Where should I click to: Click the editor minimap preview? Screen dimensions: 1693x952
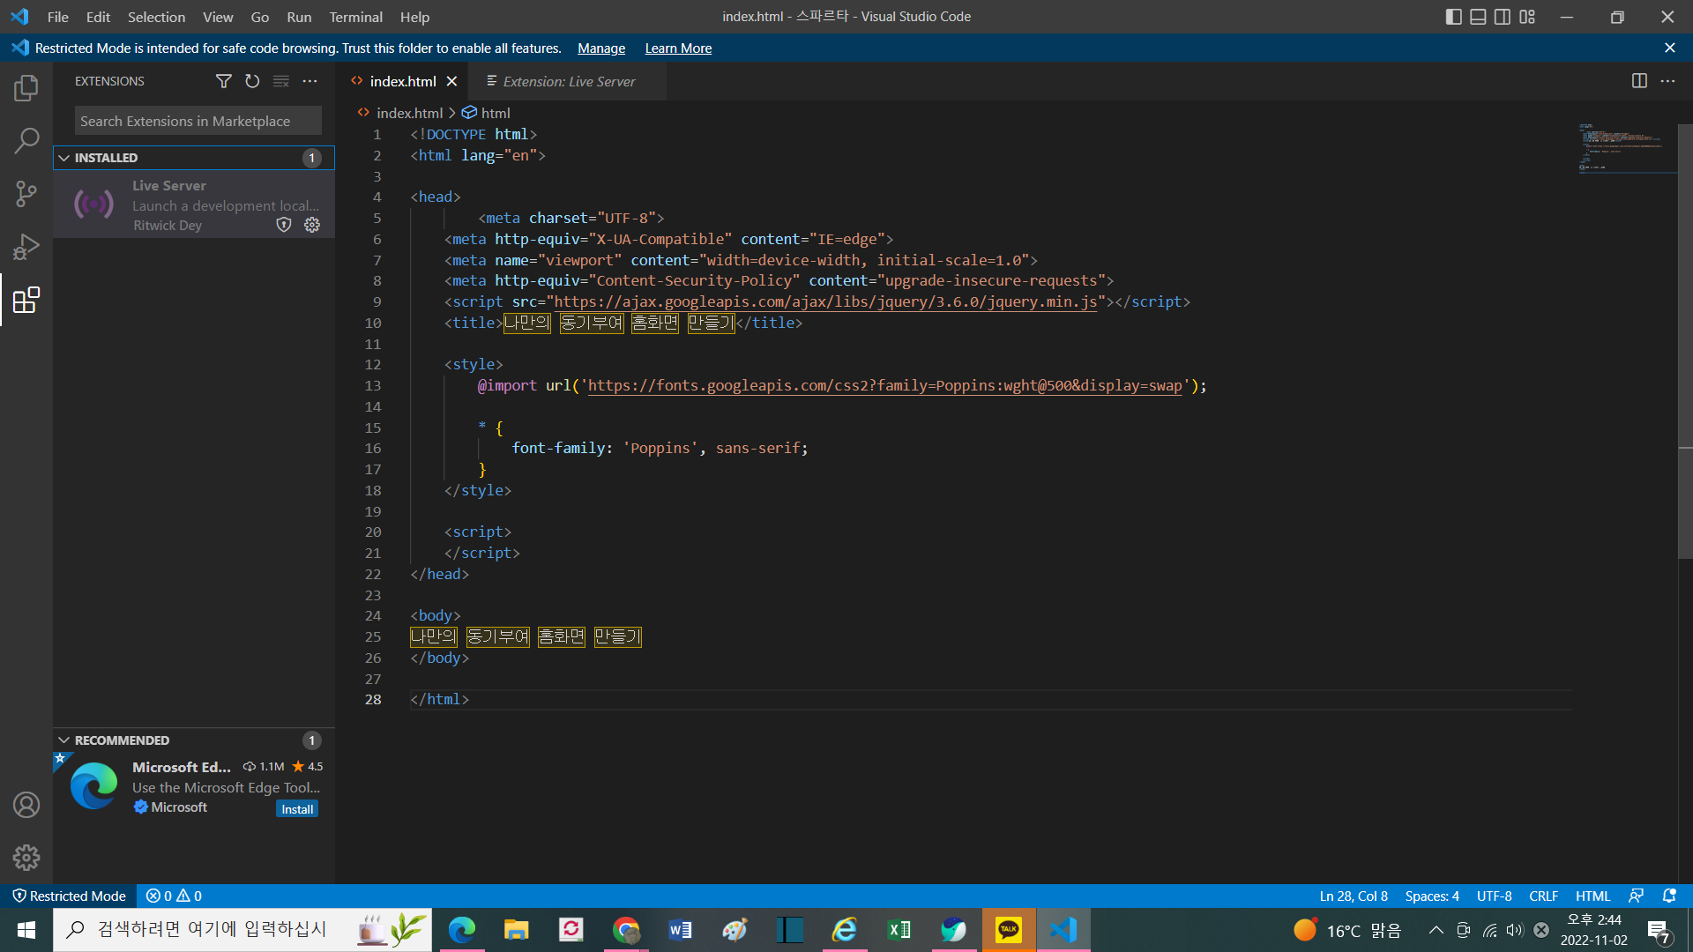point(1627,147)
